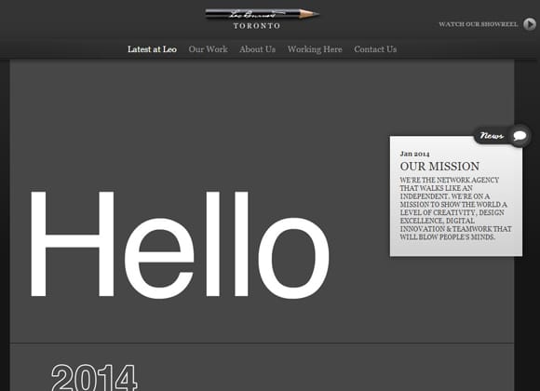Click the TORONTO text under the logo
Viewport: 540px width, 391px height.
click(257, 26)
